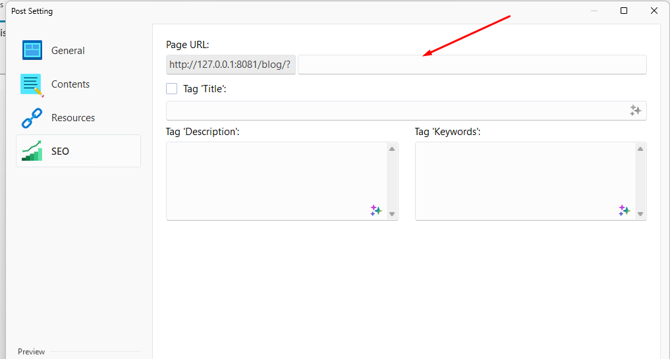
Task: Click the AI sparkle icon in Keywords box
Action: [624, 210]
